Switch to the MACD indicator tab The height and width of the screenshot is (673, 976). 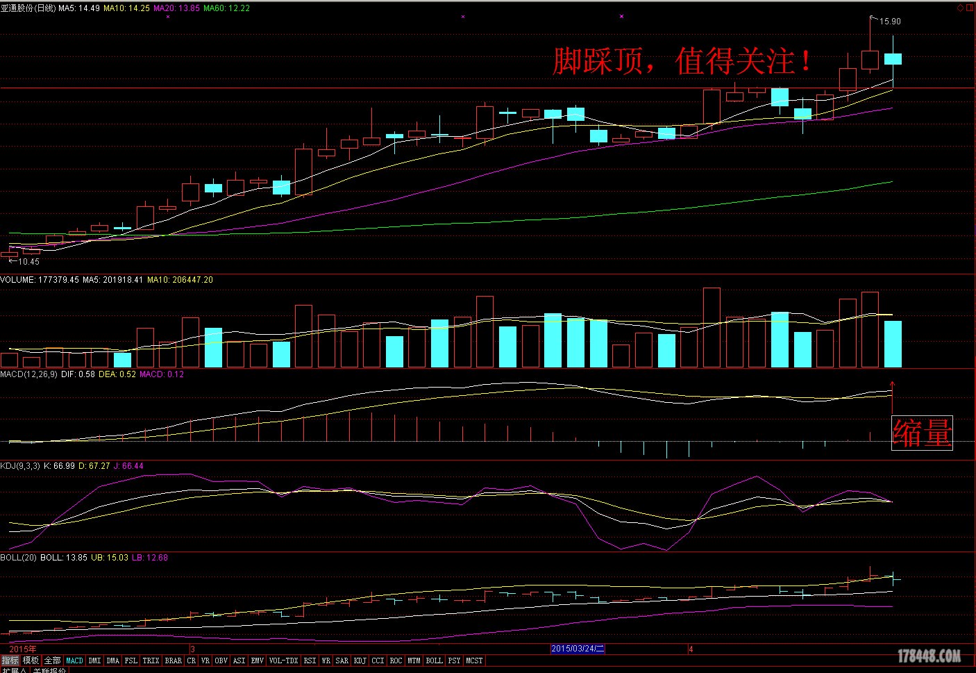(74, 660)
